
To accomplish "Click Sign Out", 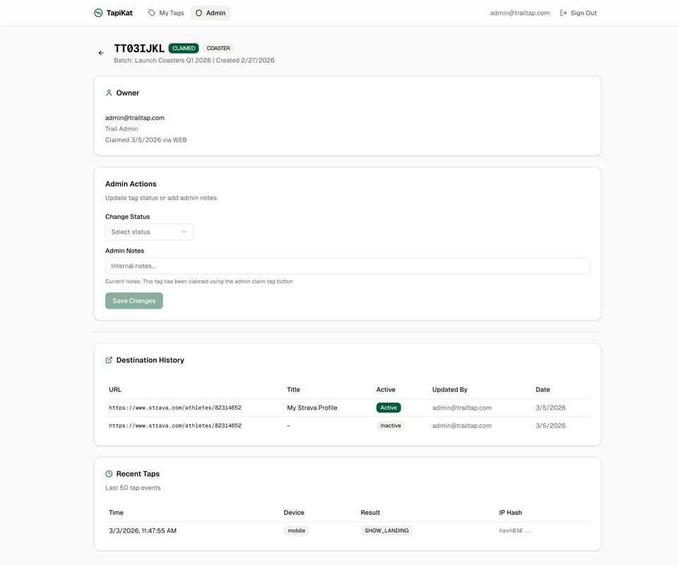I will [578, 13].
